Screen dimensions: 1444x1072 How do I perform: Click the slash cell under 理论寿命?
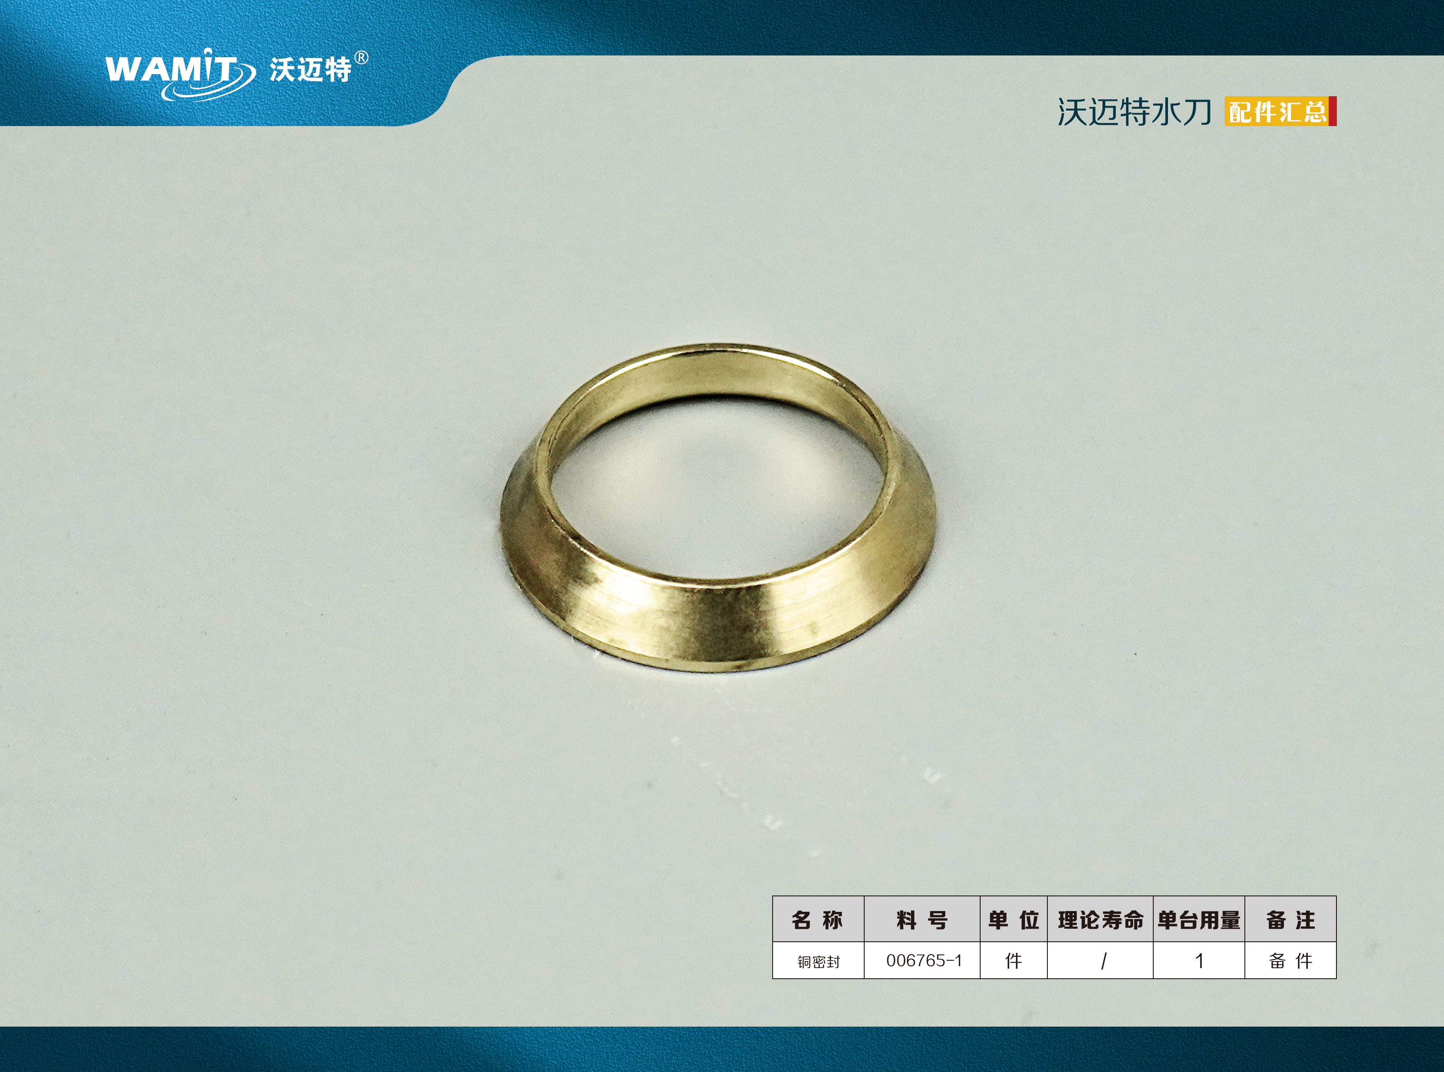click(x=1100, y=961)
